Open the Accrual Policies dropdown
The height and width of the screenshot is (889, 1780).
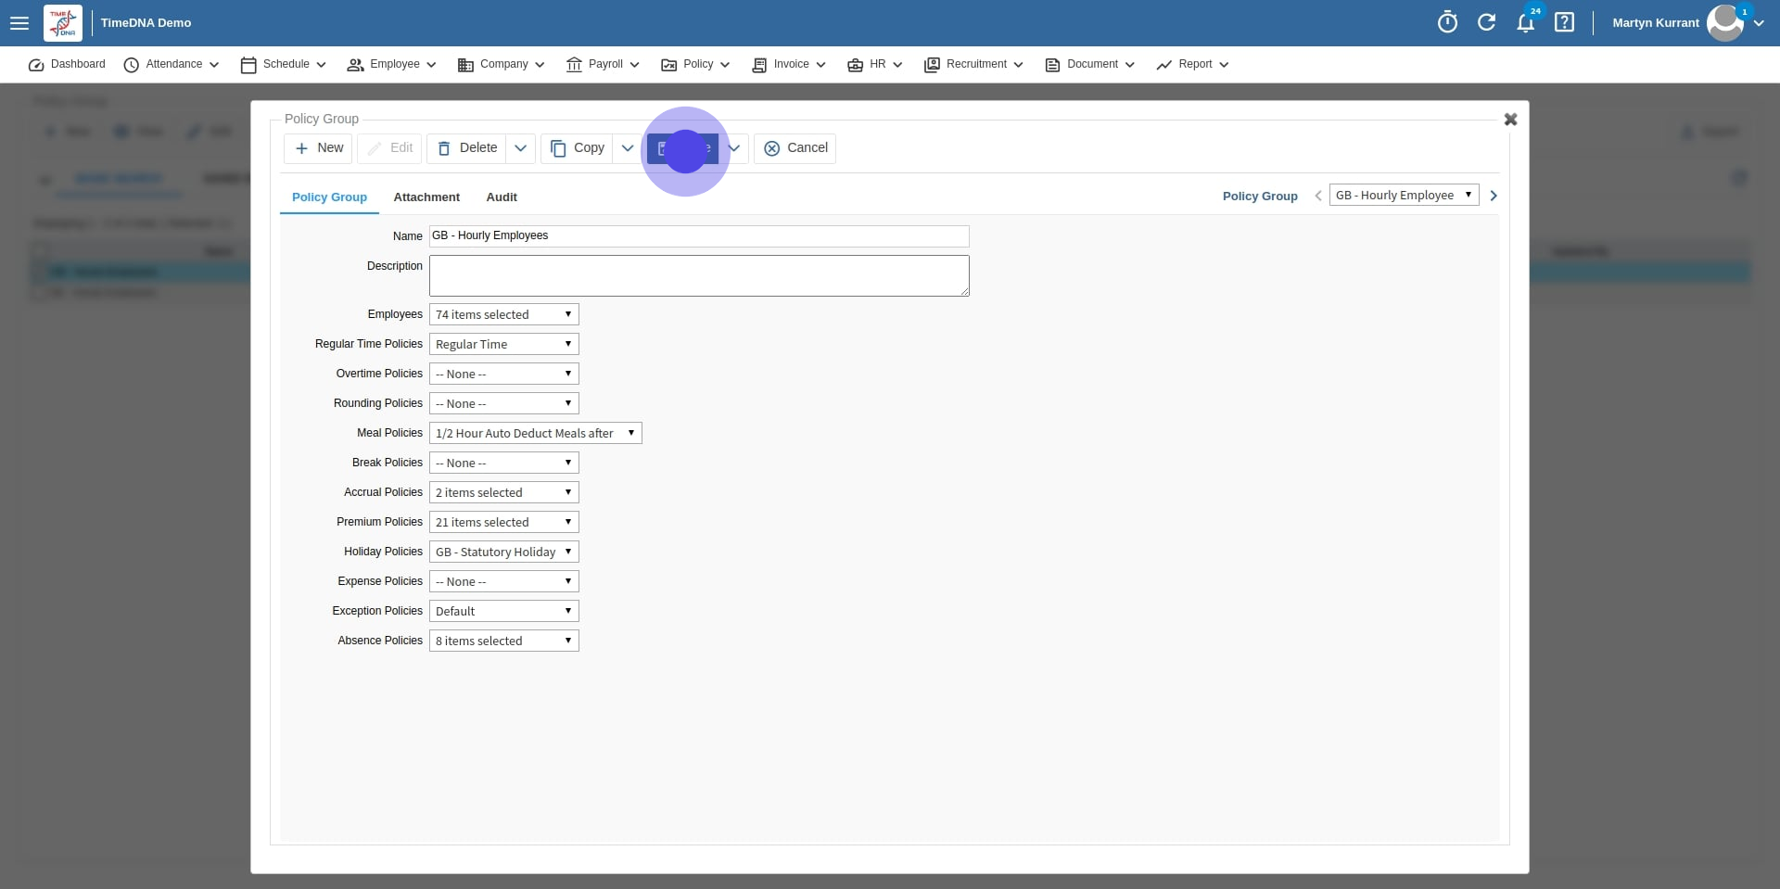tap(504, 493)
